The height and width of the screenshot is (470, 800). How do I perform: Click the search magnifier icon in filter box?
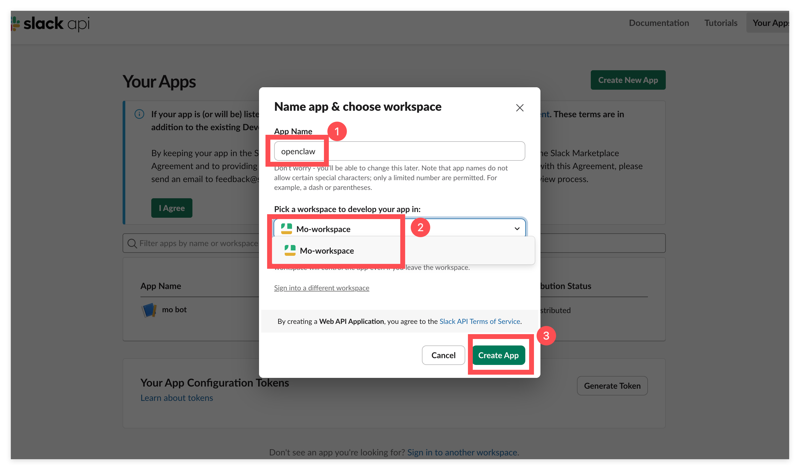(132, 243)
